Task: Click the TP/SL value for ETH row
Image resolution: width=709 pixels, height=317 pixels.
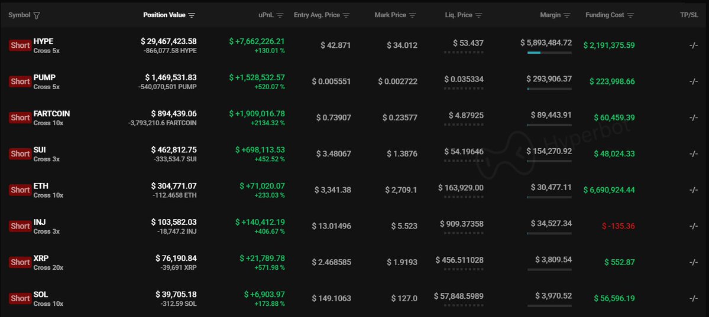Action: point(694,190)
